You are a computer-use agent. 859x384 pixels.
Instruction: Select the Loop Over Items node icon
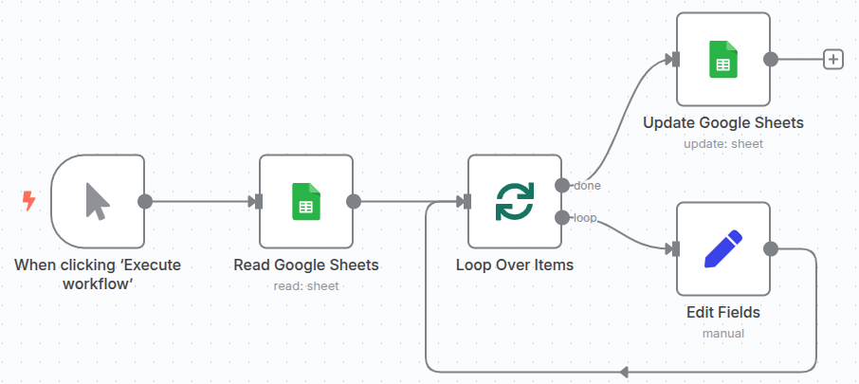[x=515, y=201]
